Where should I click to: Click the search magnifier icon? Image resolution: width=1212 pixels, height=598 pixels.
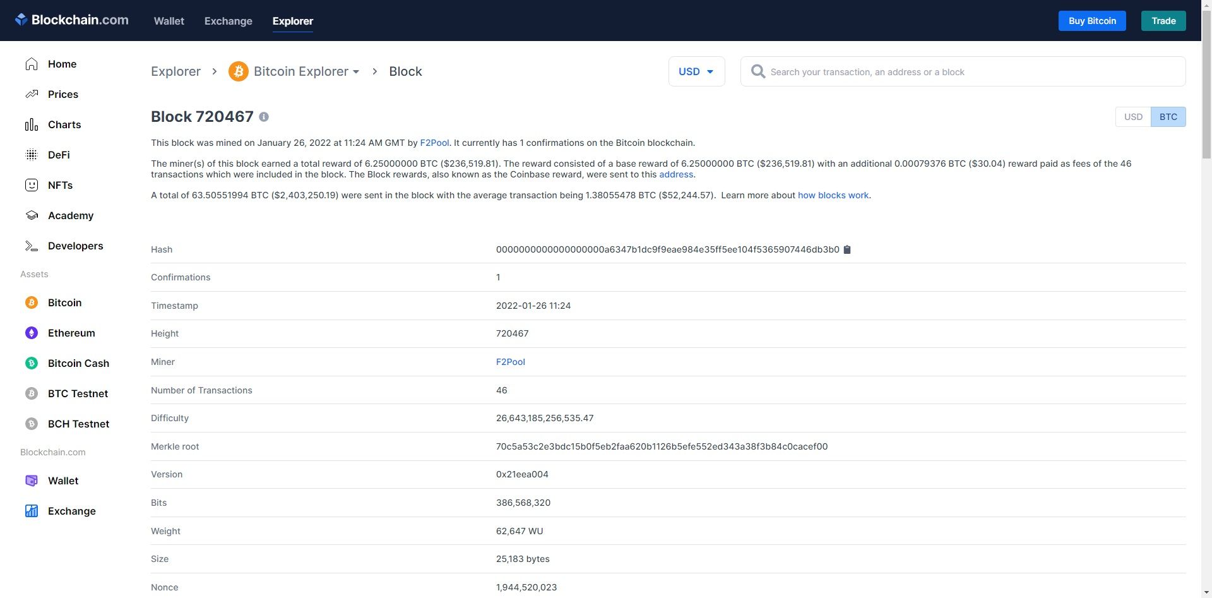point(758,71)
